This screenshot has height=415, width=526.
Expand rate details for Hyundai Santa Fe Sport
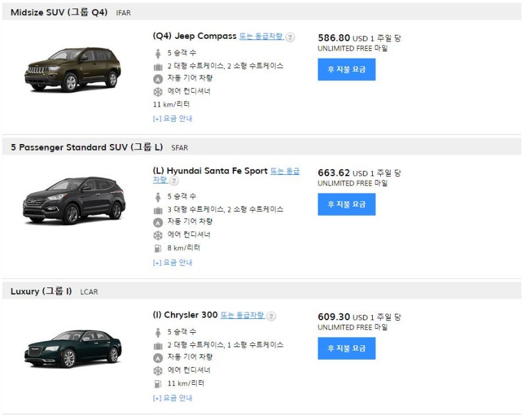(172, 263)
